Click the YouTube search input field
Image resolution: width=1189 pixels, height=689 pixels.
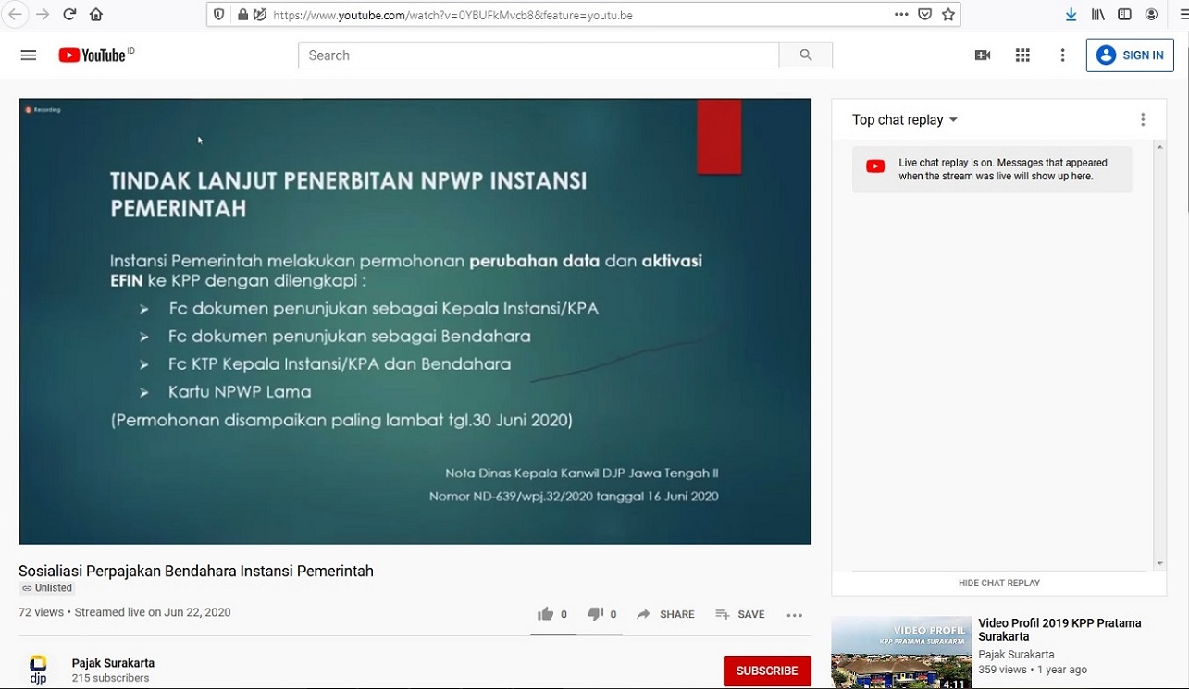pyautogui.click(x=538, y=55)
